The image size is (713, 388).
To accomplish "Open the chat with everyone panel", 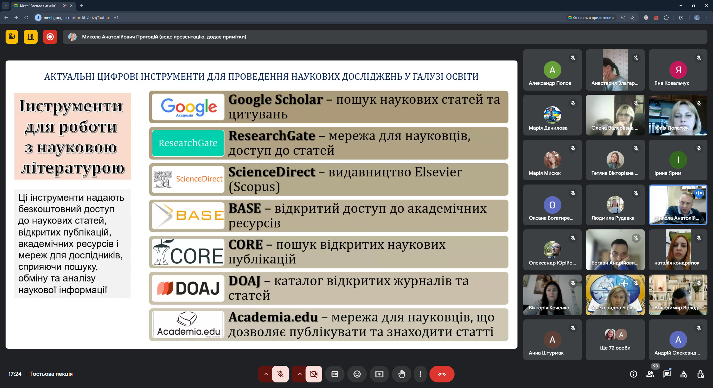I will pos(667,374).
